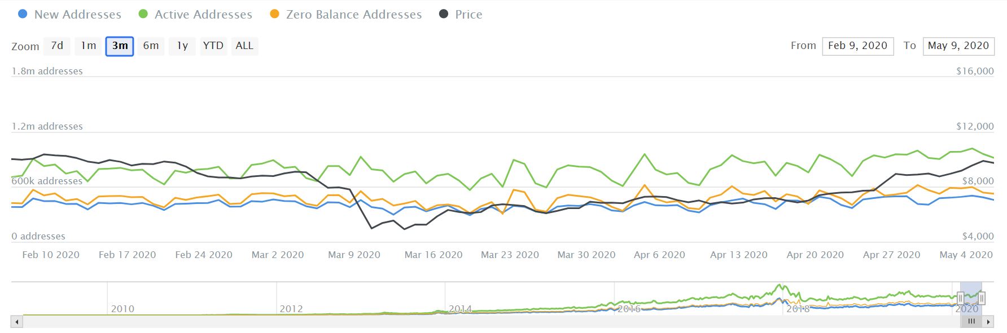
Task: Click the navigator scroll right arrow
Action: (988, 322)
